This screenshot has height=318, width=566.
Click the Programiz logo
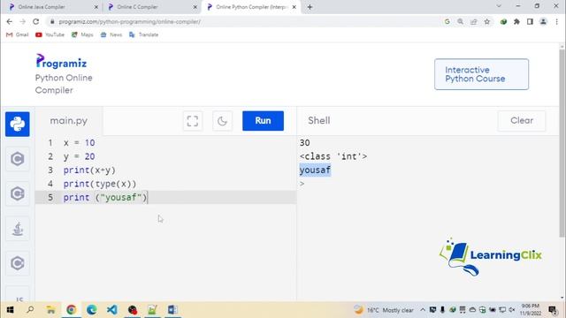tap(61, 61)
